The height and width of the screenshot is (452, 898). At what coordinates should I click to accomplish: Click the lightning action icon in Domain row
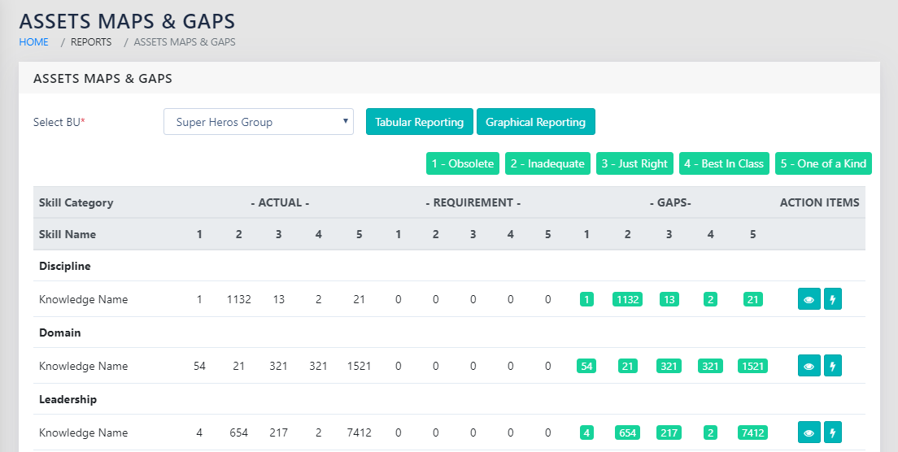tap(832, 366)
